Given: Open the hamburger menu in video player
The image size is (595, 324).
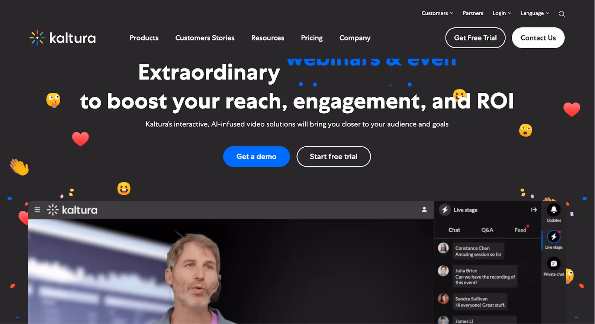Looking at the screenshot, I should tap(37, 210).
